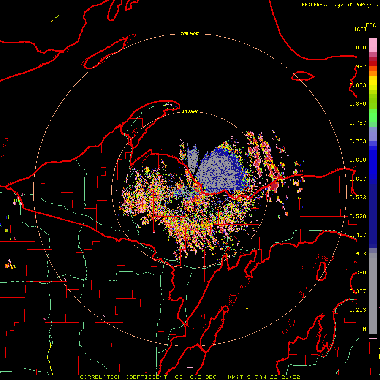Pick the bright green color bar segment
380x380 pixels.
373,115
